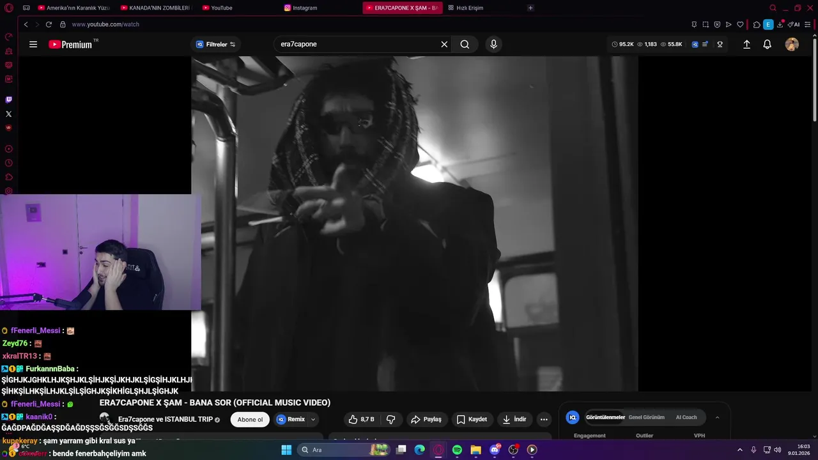Open the Hızlı Erişim tab
818x460 pixels.
pyautogui.click(x=482, y=8)
